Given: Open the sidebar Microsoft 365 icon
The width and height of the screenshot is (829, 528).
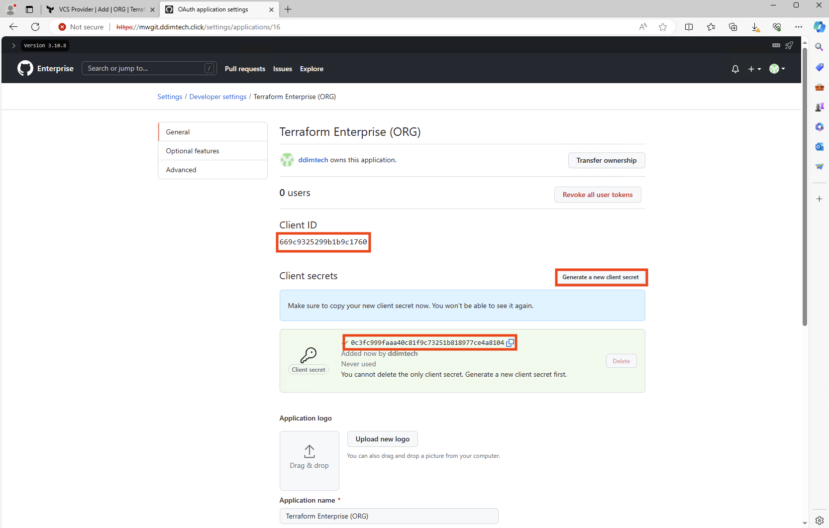Looking at the screenshot, I should click(819, 126).
